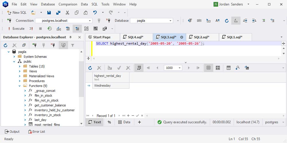
Task: Open a New SQL document
Action: 17,13
